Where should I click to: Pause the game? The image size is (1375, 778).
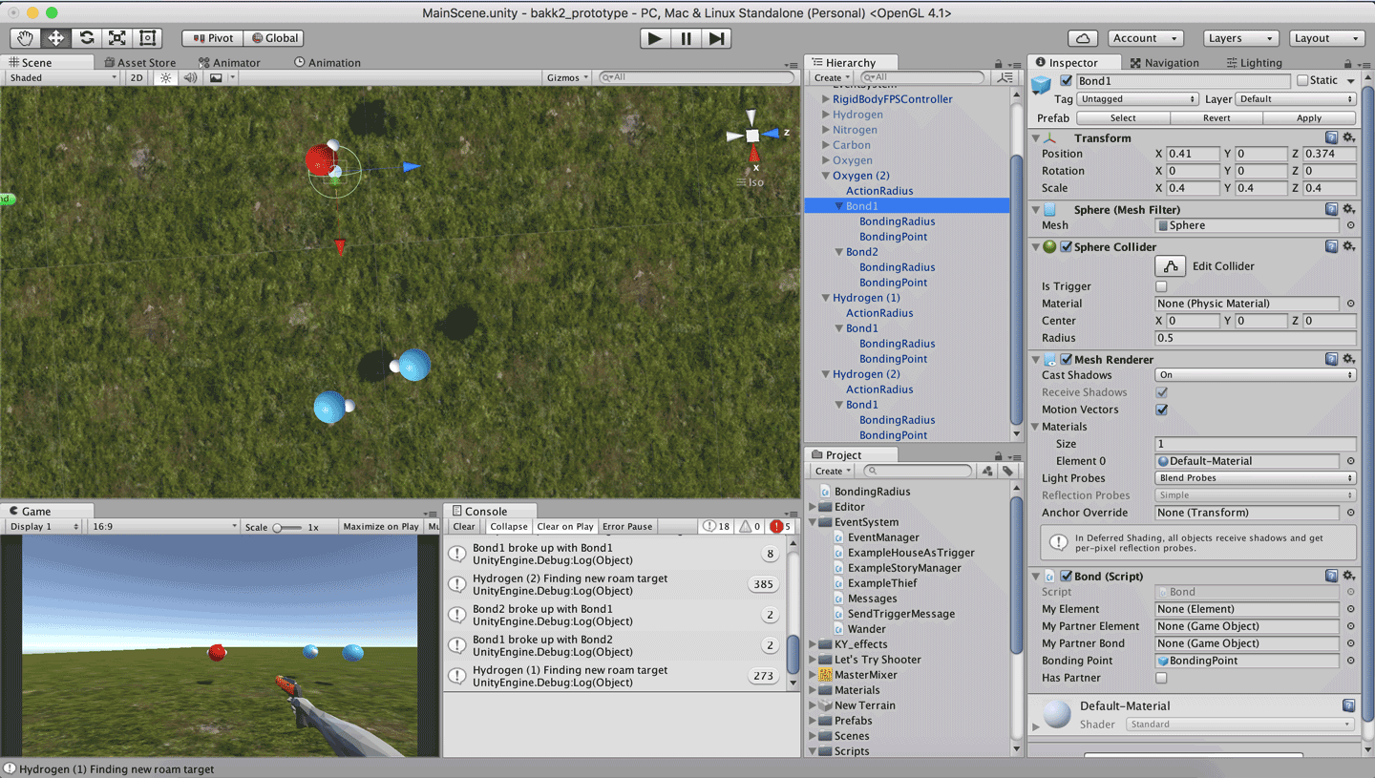pyautogui.click(x=686, y=38)
